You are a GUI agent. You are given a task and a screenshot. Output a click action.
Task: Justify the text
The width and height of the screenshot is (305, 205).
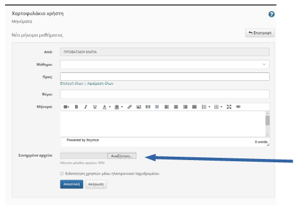pyautogui.click(x=194, y=107)
